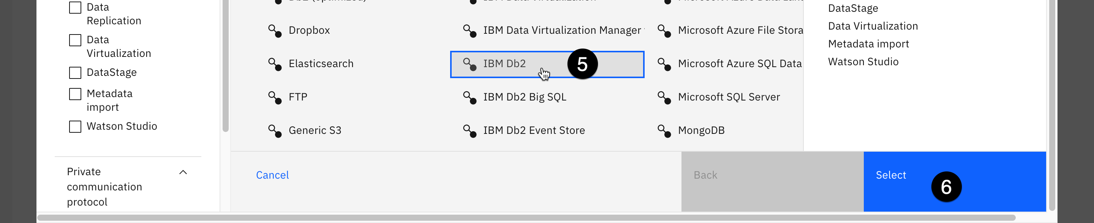The width and height of the screenshot is (1094, 223).
Task: Click Metadata import in the details panel
Action: [x=868, y=44]
